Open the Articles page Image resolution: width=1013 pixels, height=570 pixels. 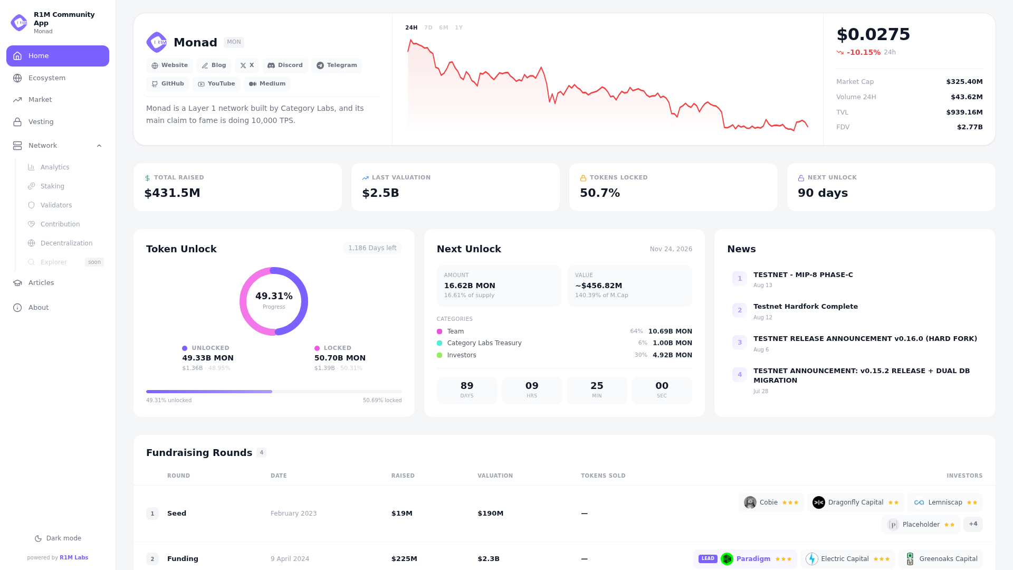point(58,283)
